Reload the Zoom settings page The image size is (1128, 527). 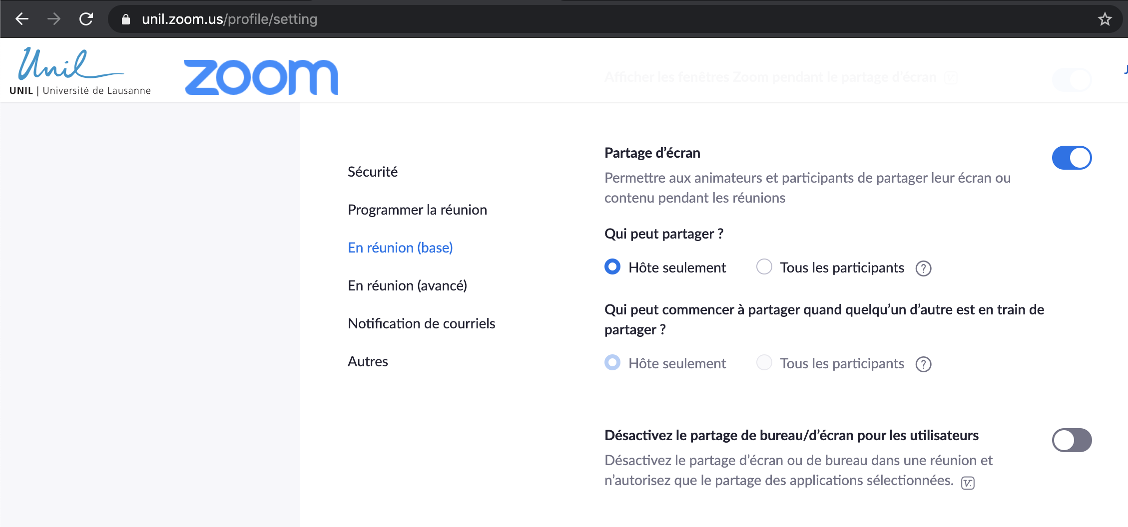click(86, 19)
